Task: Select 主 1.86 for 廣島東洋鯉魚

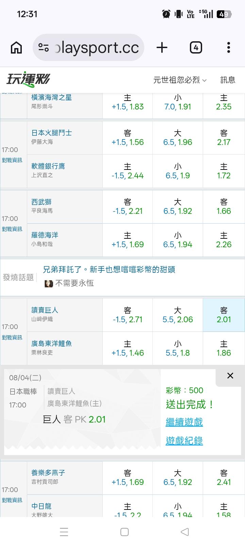Action: click(224, 349)
